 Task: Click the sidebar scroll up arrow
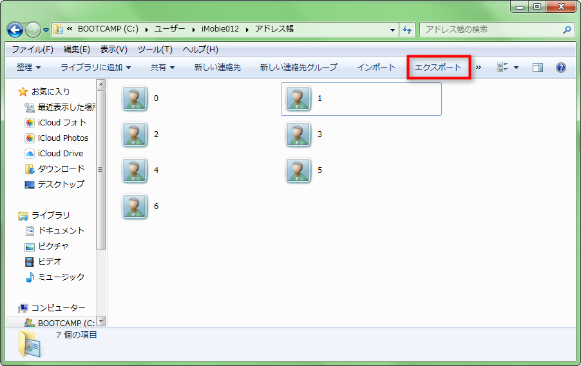[x=100, y=84]
